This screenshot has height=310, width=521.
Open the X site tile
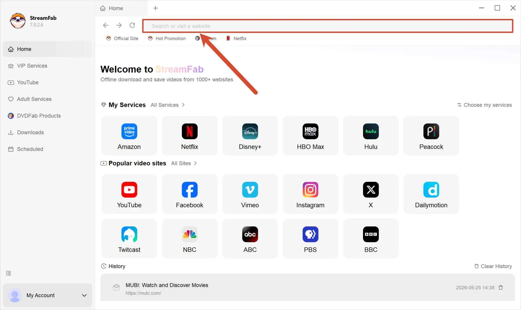click(371, 194)
